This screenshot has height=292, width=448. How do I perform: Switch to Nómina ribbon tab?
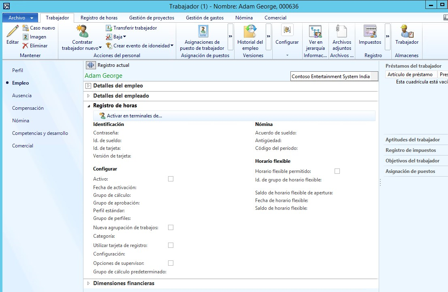click(244, 18)
